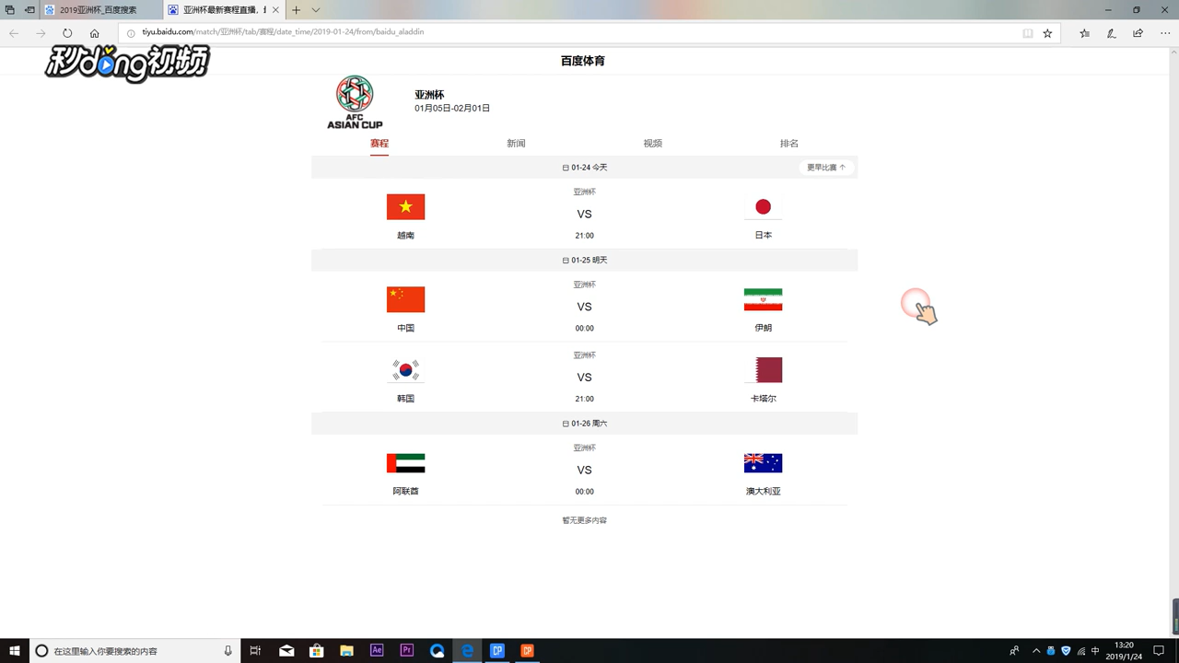Show tabs you've set aside
This screenshot has height=663, width=1179.
(10, 10)
